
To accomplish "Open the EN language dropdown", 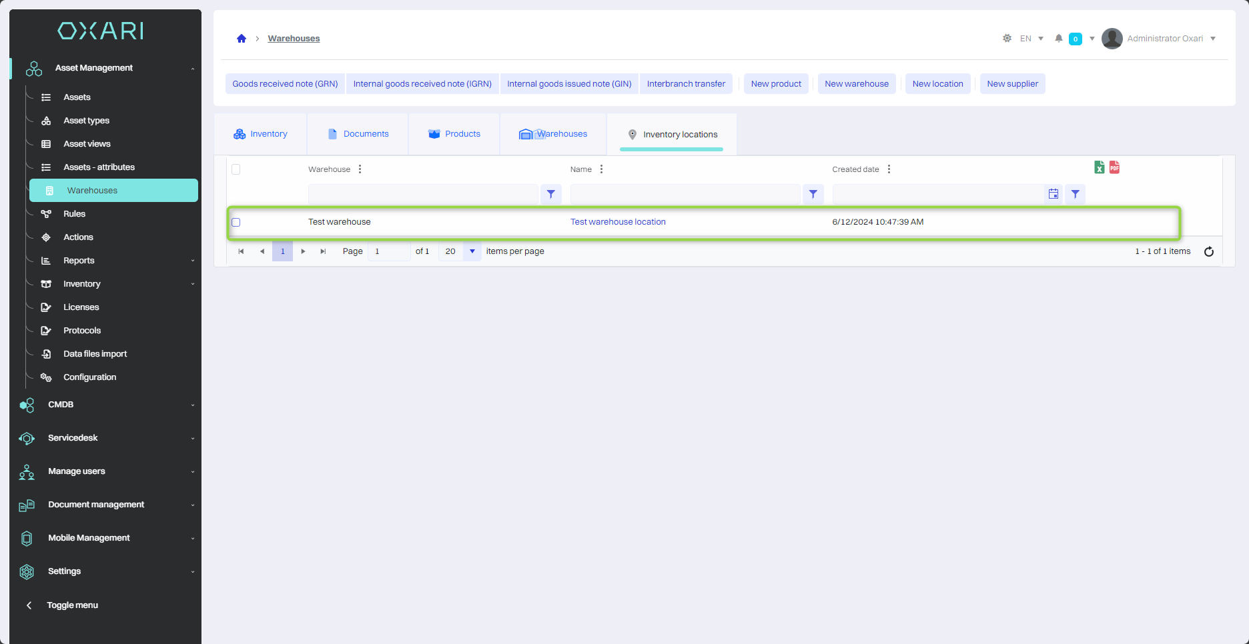I will [1031, 39].
